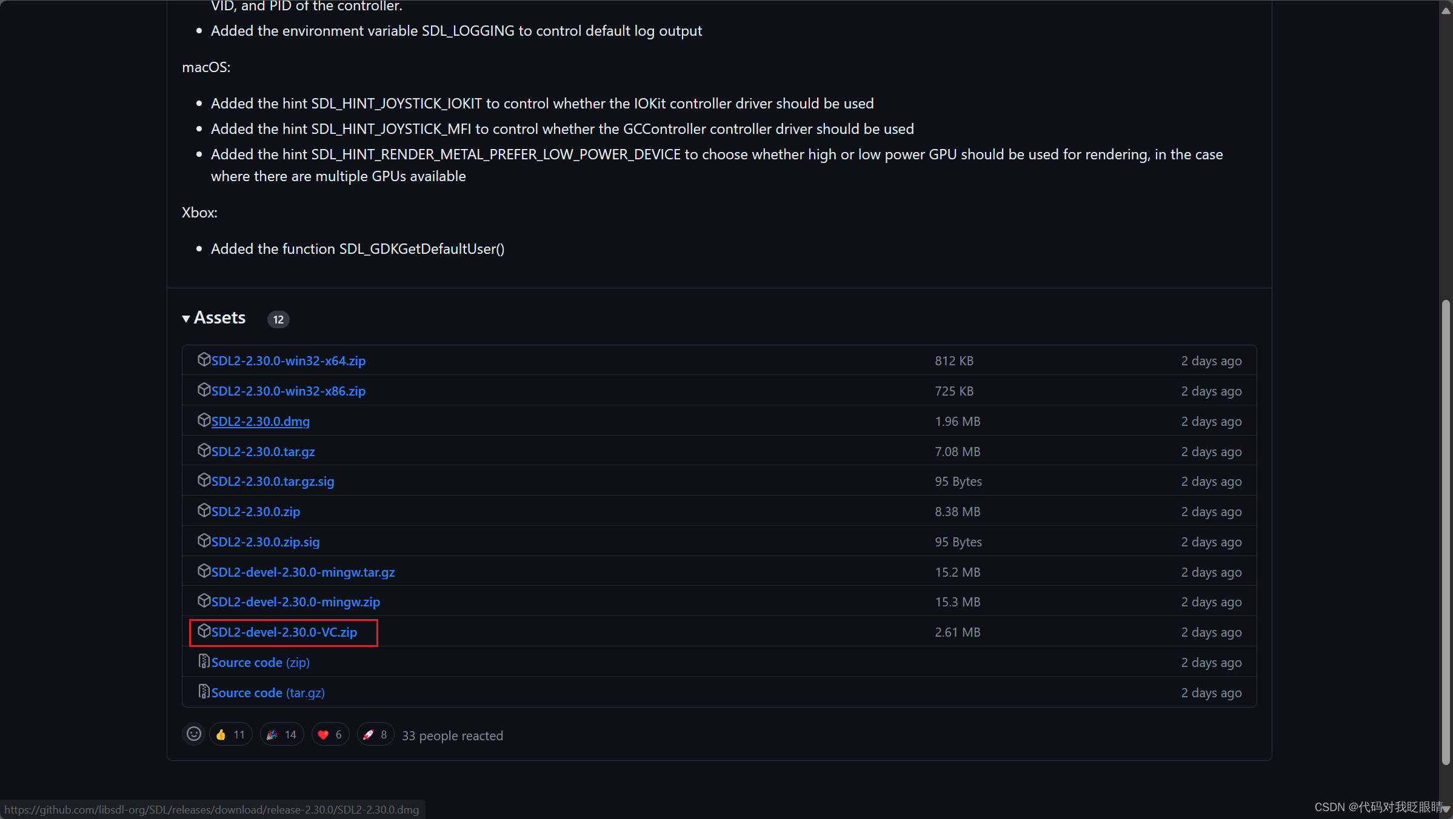
Task: Toggle the party popper reaction with 14
Action: pyautogui.click(x=282, y=735)
